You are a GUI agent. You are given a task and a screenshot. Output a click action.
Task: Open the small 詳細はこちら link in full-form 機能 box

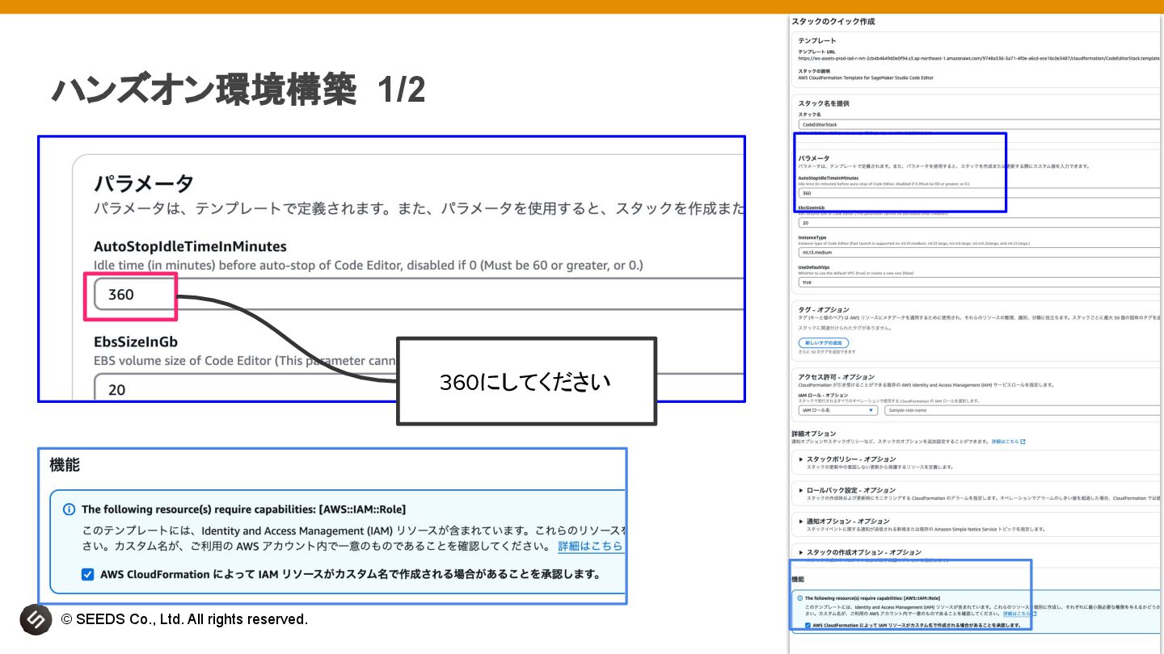[1017, 614]
